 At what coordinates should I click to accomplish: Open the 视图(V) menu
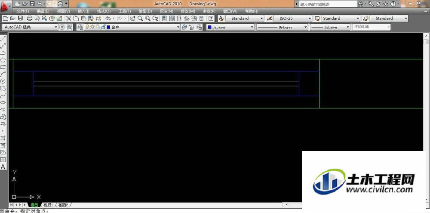(63, 11)
